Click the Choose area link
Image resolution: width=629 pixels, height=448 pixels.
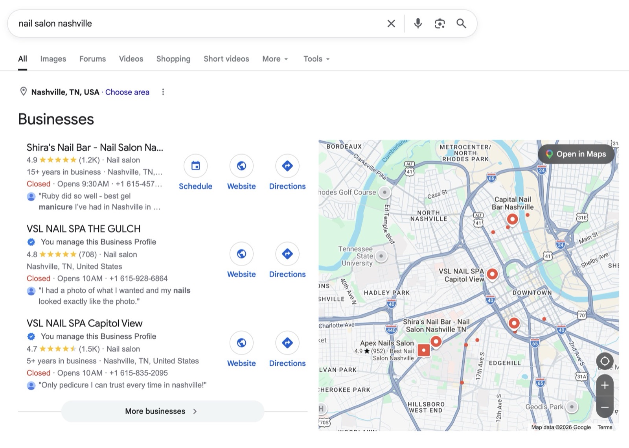127,92
